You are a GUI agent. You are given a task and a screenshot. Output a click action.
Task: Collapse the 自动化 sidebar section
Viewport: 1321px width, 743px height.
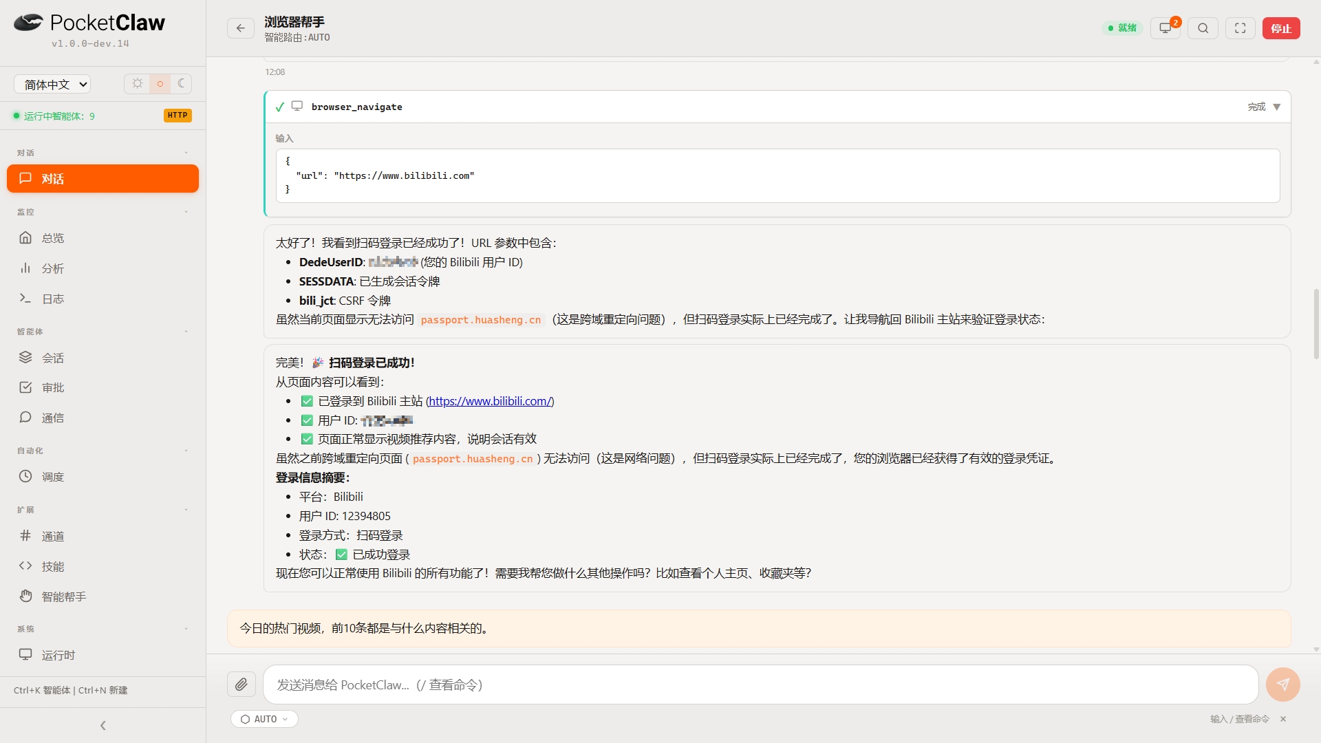pyautogui.click(x=103, y=451)
